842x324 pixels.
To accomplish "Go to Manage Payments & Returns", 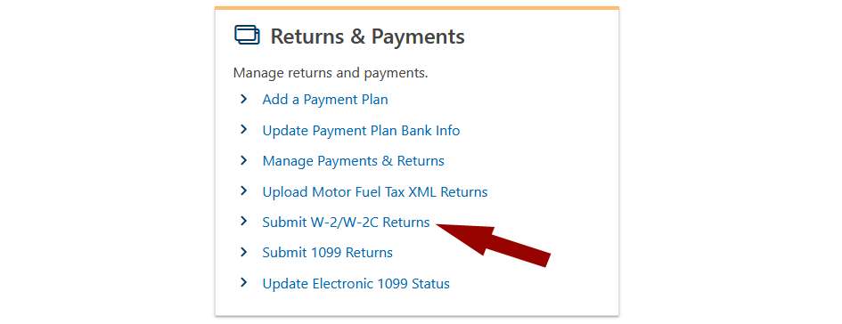I will pos(354,161).
